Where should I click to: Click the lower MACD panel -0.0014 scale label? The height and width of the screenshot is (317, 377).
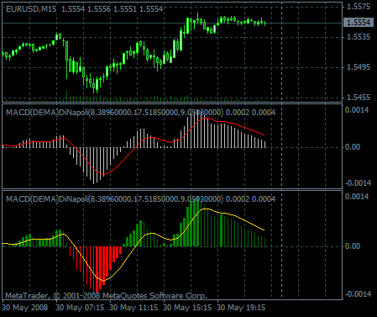tap(358, 294)
